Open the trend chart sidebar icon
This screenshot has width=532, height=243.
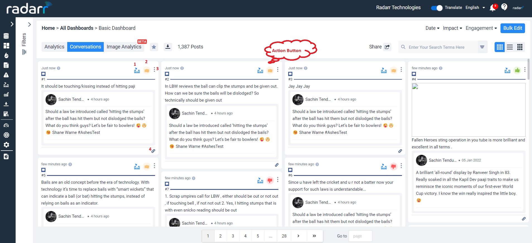tap(6, 94)
